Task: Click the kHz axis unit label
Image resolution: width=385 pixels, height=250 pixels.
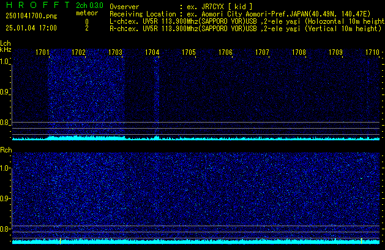Action: 6,49
